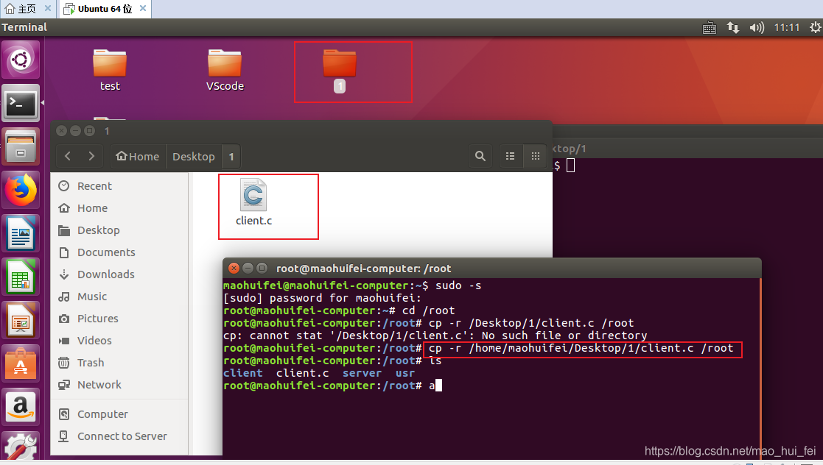Open System Settings wrench icon
The width and height of the screenshot is (823, 465).
coord(21,447)
